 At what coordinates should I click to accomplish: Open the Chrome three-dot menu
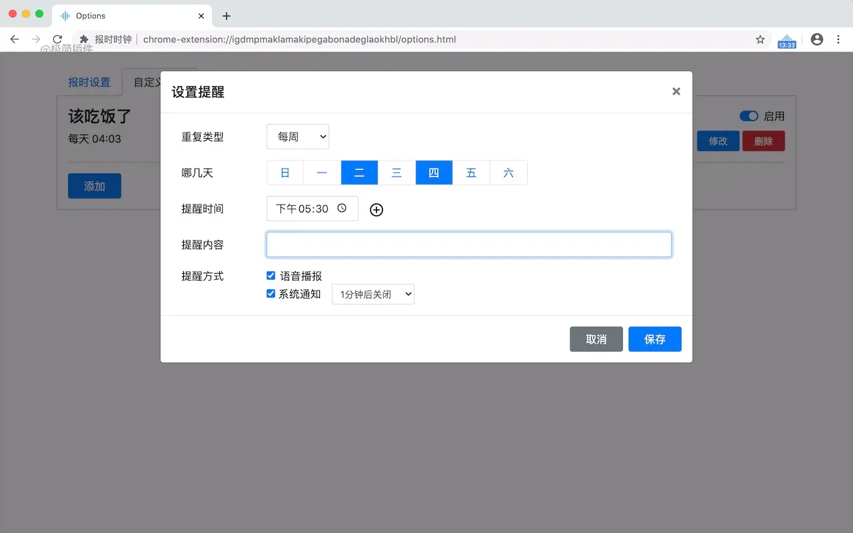(x=838, y=39)
